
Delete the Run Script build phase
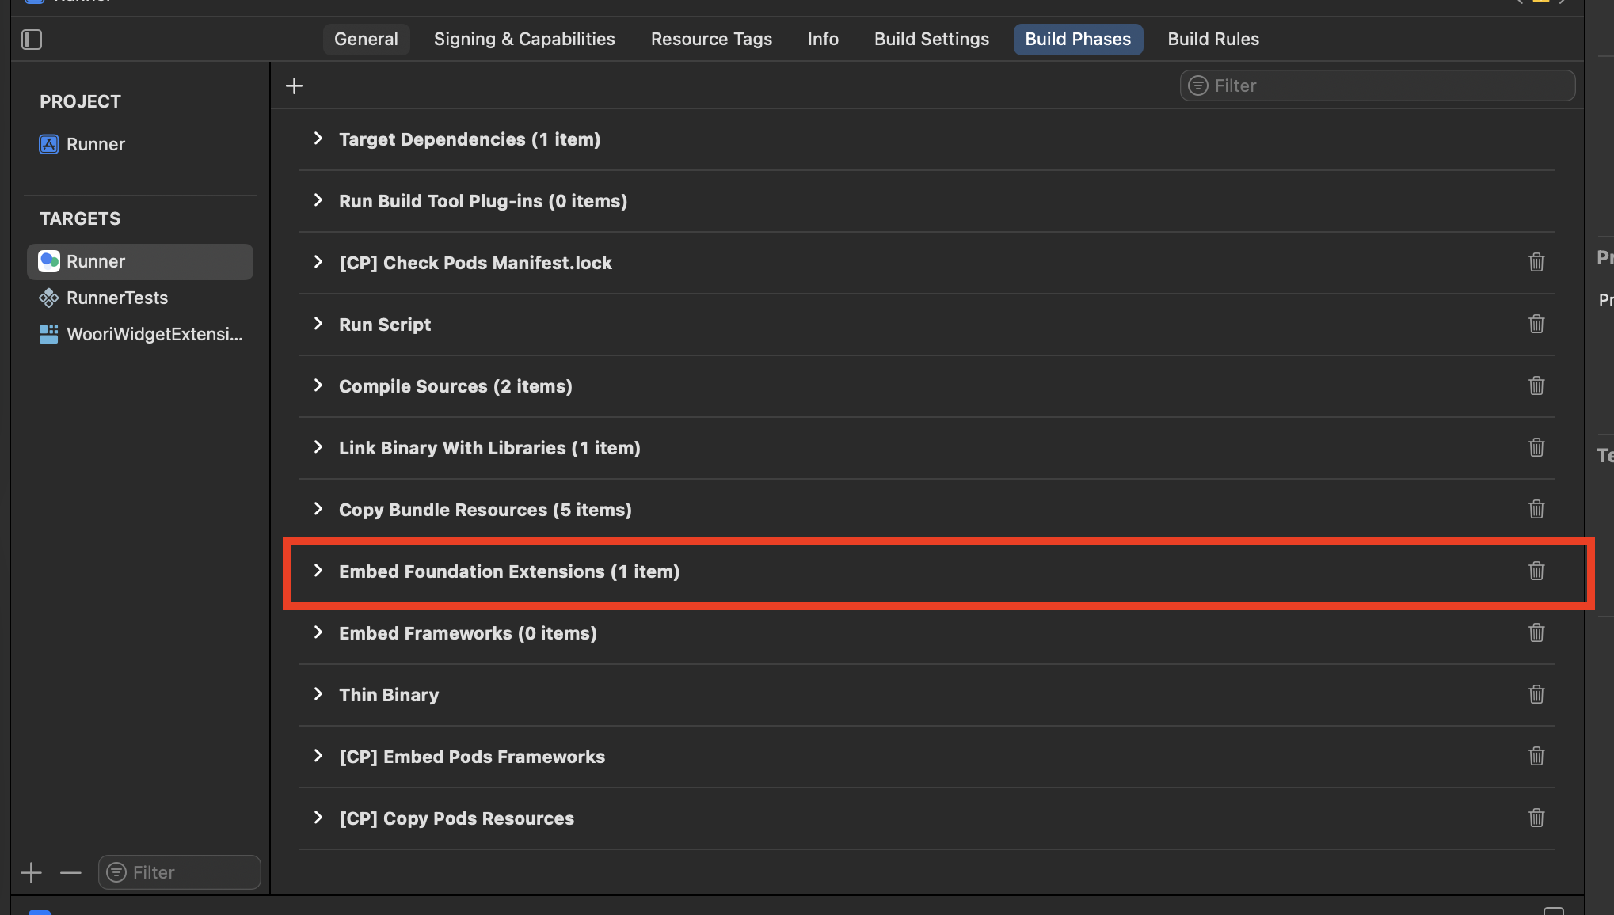[x=1536, y=324]
